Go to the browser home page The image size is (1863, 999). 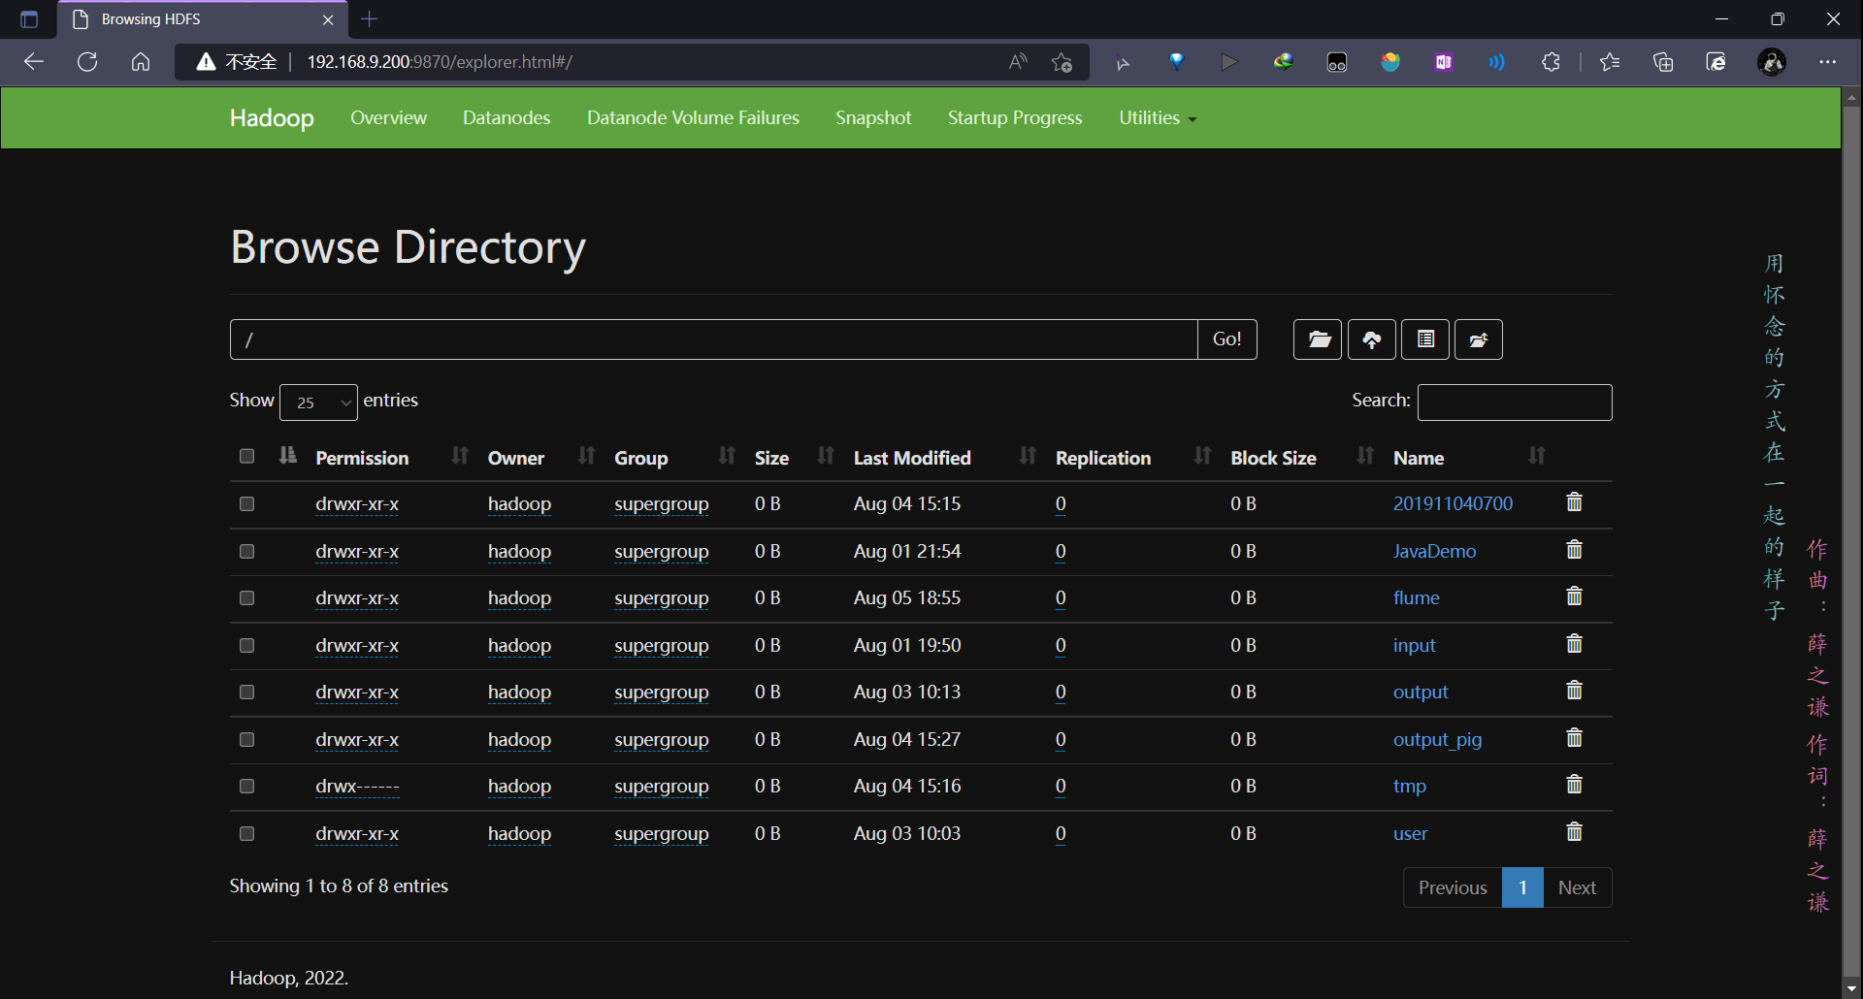(x=141, y=62)
